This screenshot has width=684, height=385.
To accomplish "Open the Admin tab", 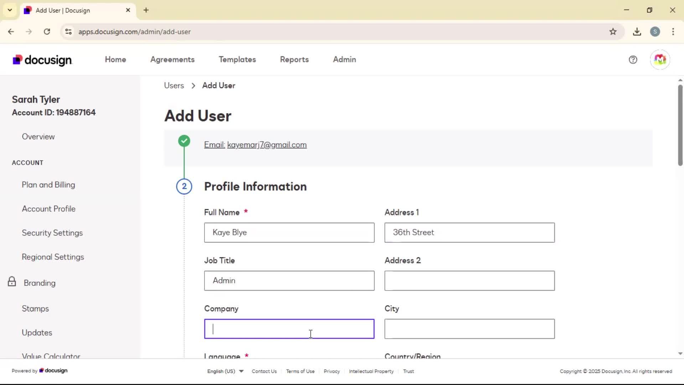I will [344, 60].
